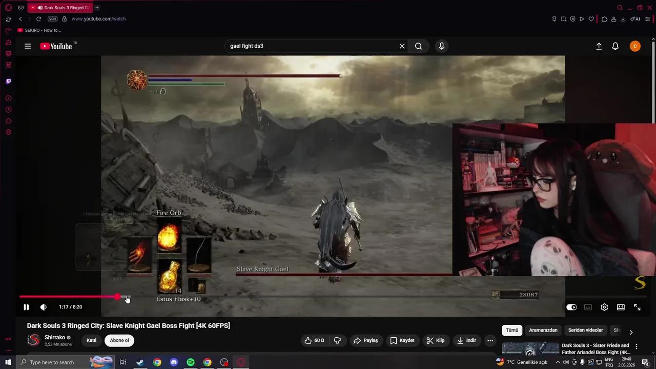Select the Tümü filter chip
Viewport: 656px width, 369px height.
tap(512, 330)
